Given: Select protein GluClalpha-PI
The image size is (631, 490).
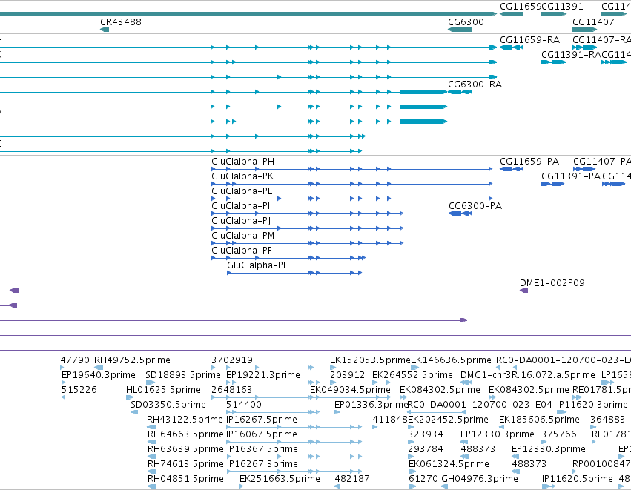Looking at the screenshot, I should [x=308, y=213].
